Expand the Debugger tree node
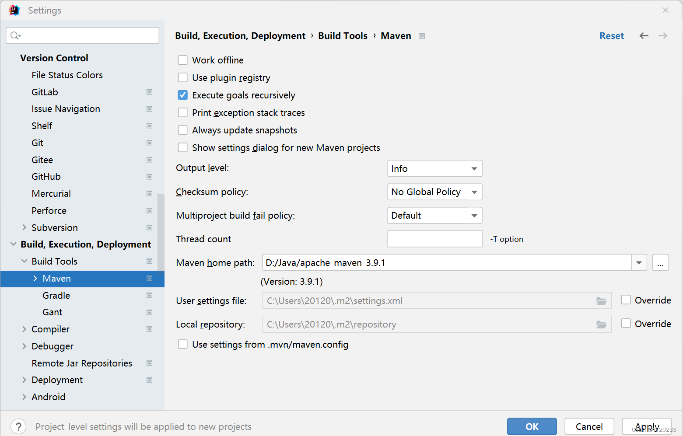This screenshot has width=683, height=436. (x=24, y=346)
